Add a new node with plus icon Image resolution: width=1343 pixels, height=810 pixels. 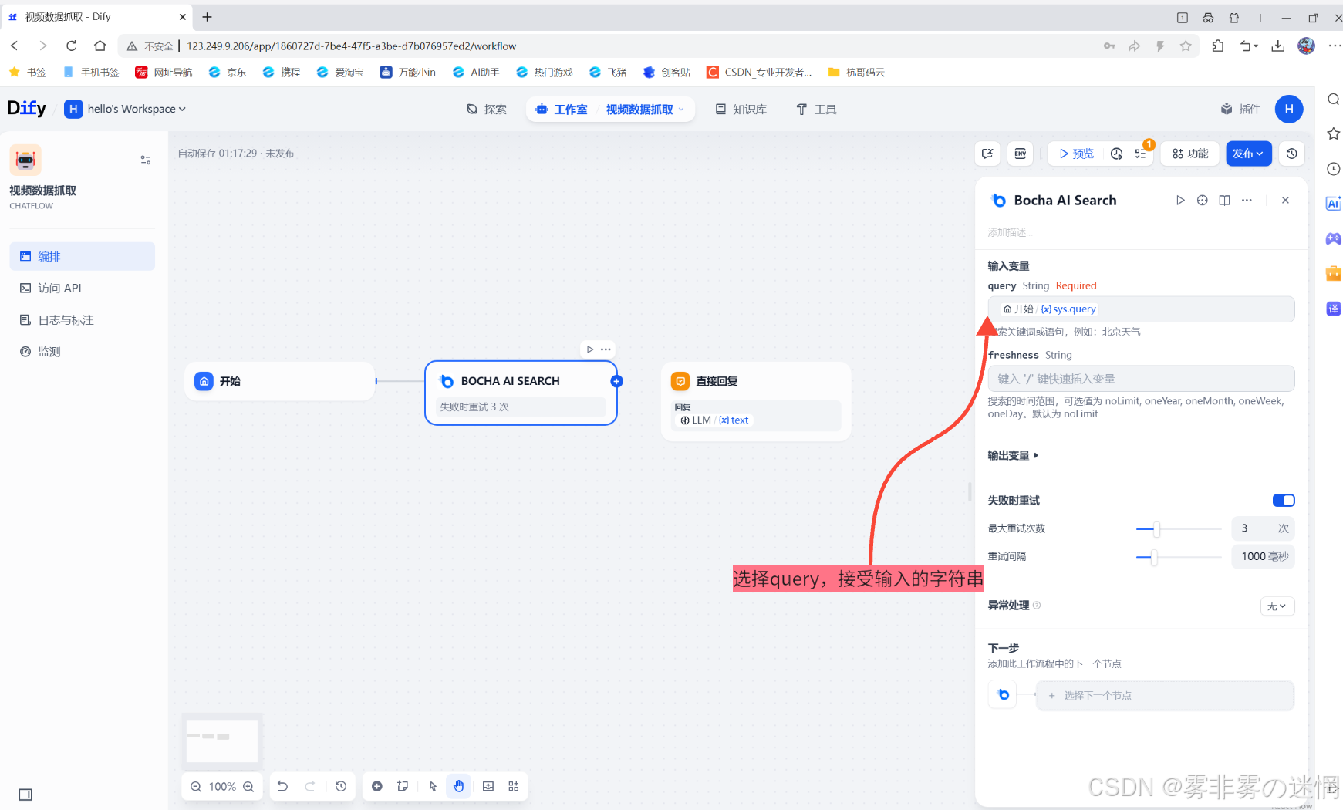pyautogui.click(x=377, y=786)
